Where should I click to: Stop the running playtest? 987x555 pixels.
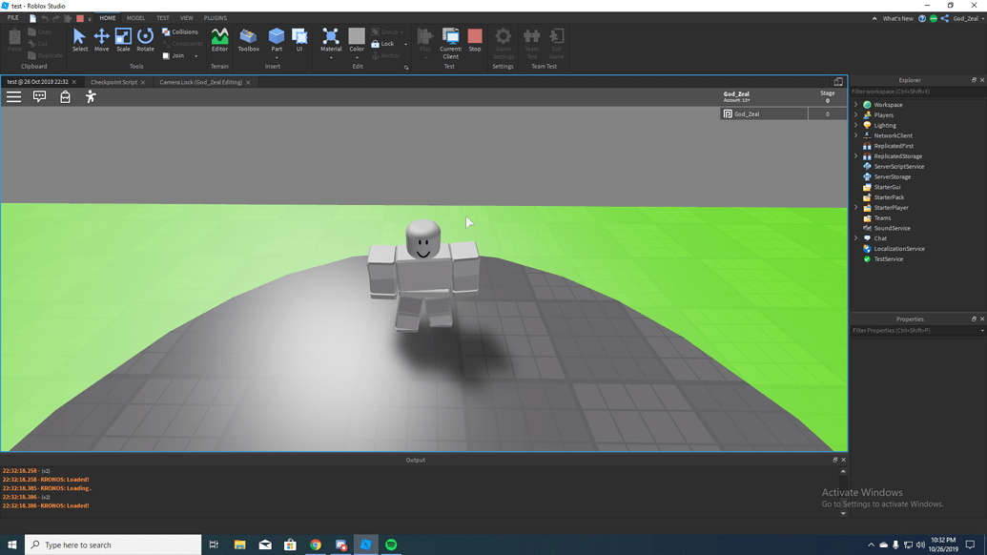[474, 38]
